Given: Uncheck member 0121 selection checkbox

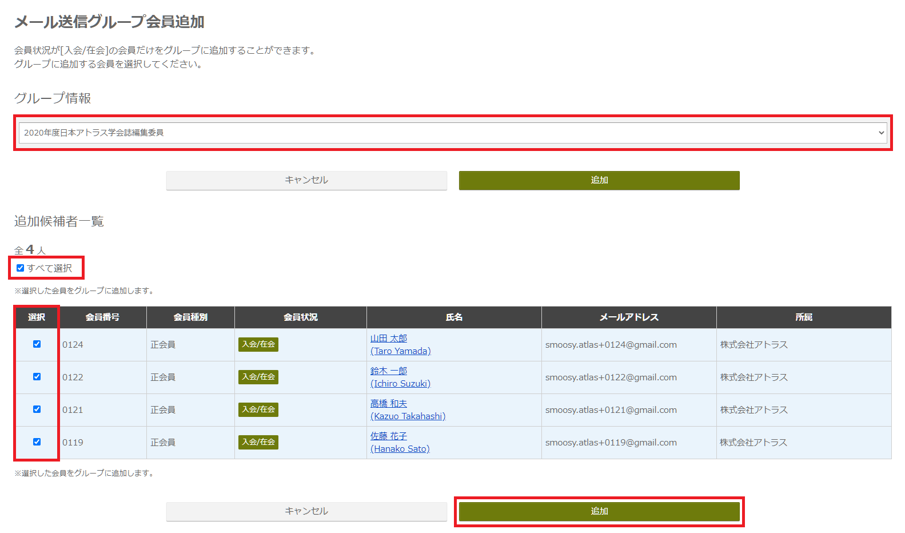Looking at the screenshot, I should (37, 409).
